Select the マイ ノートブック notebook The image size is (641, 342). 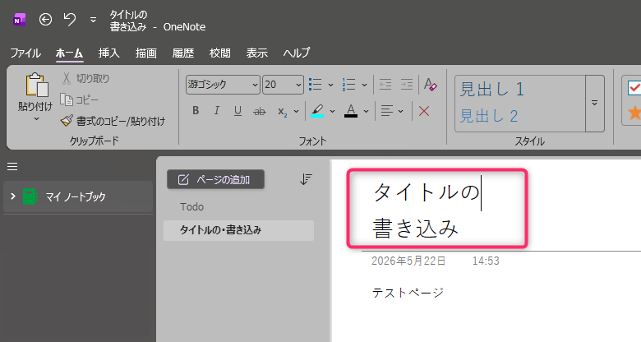pos(78,196)
